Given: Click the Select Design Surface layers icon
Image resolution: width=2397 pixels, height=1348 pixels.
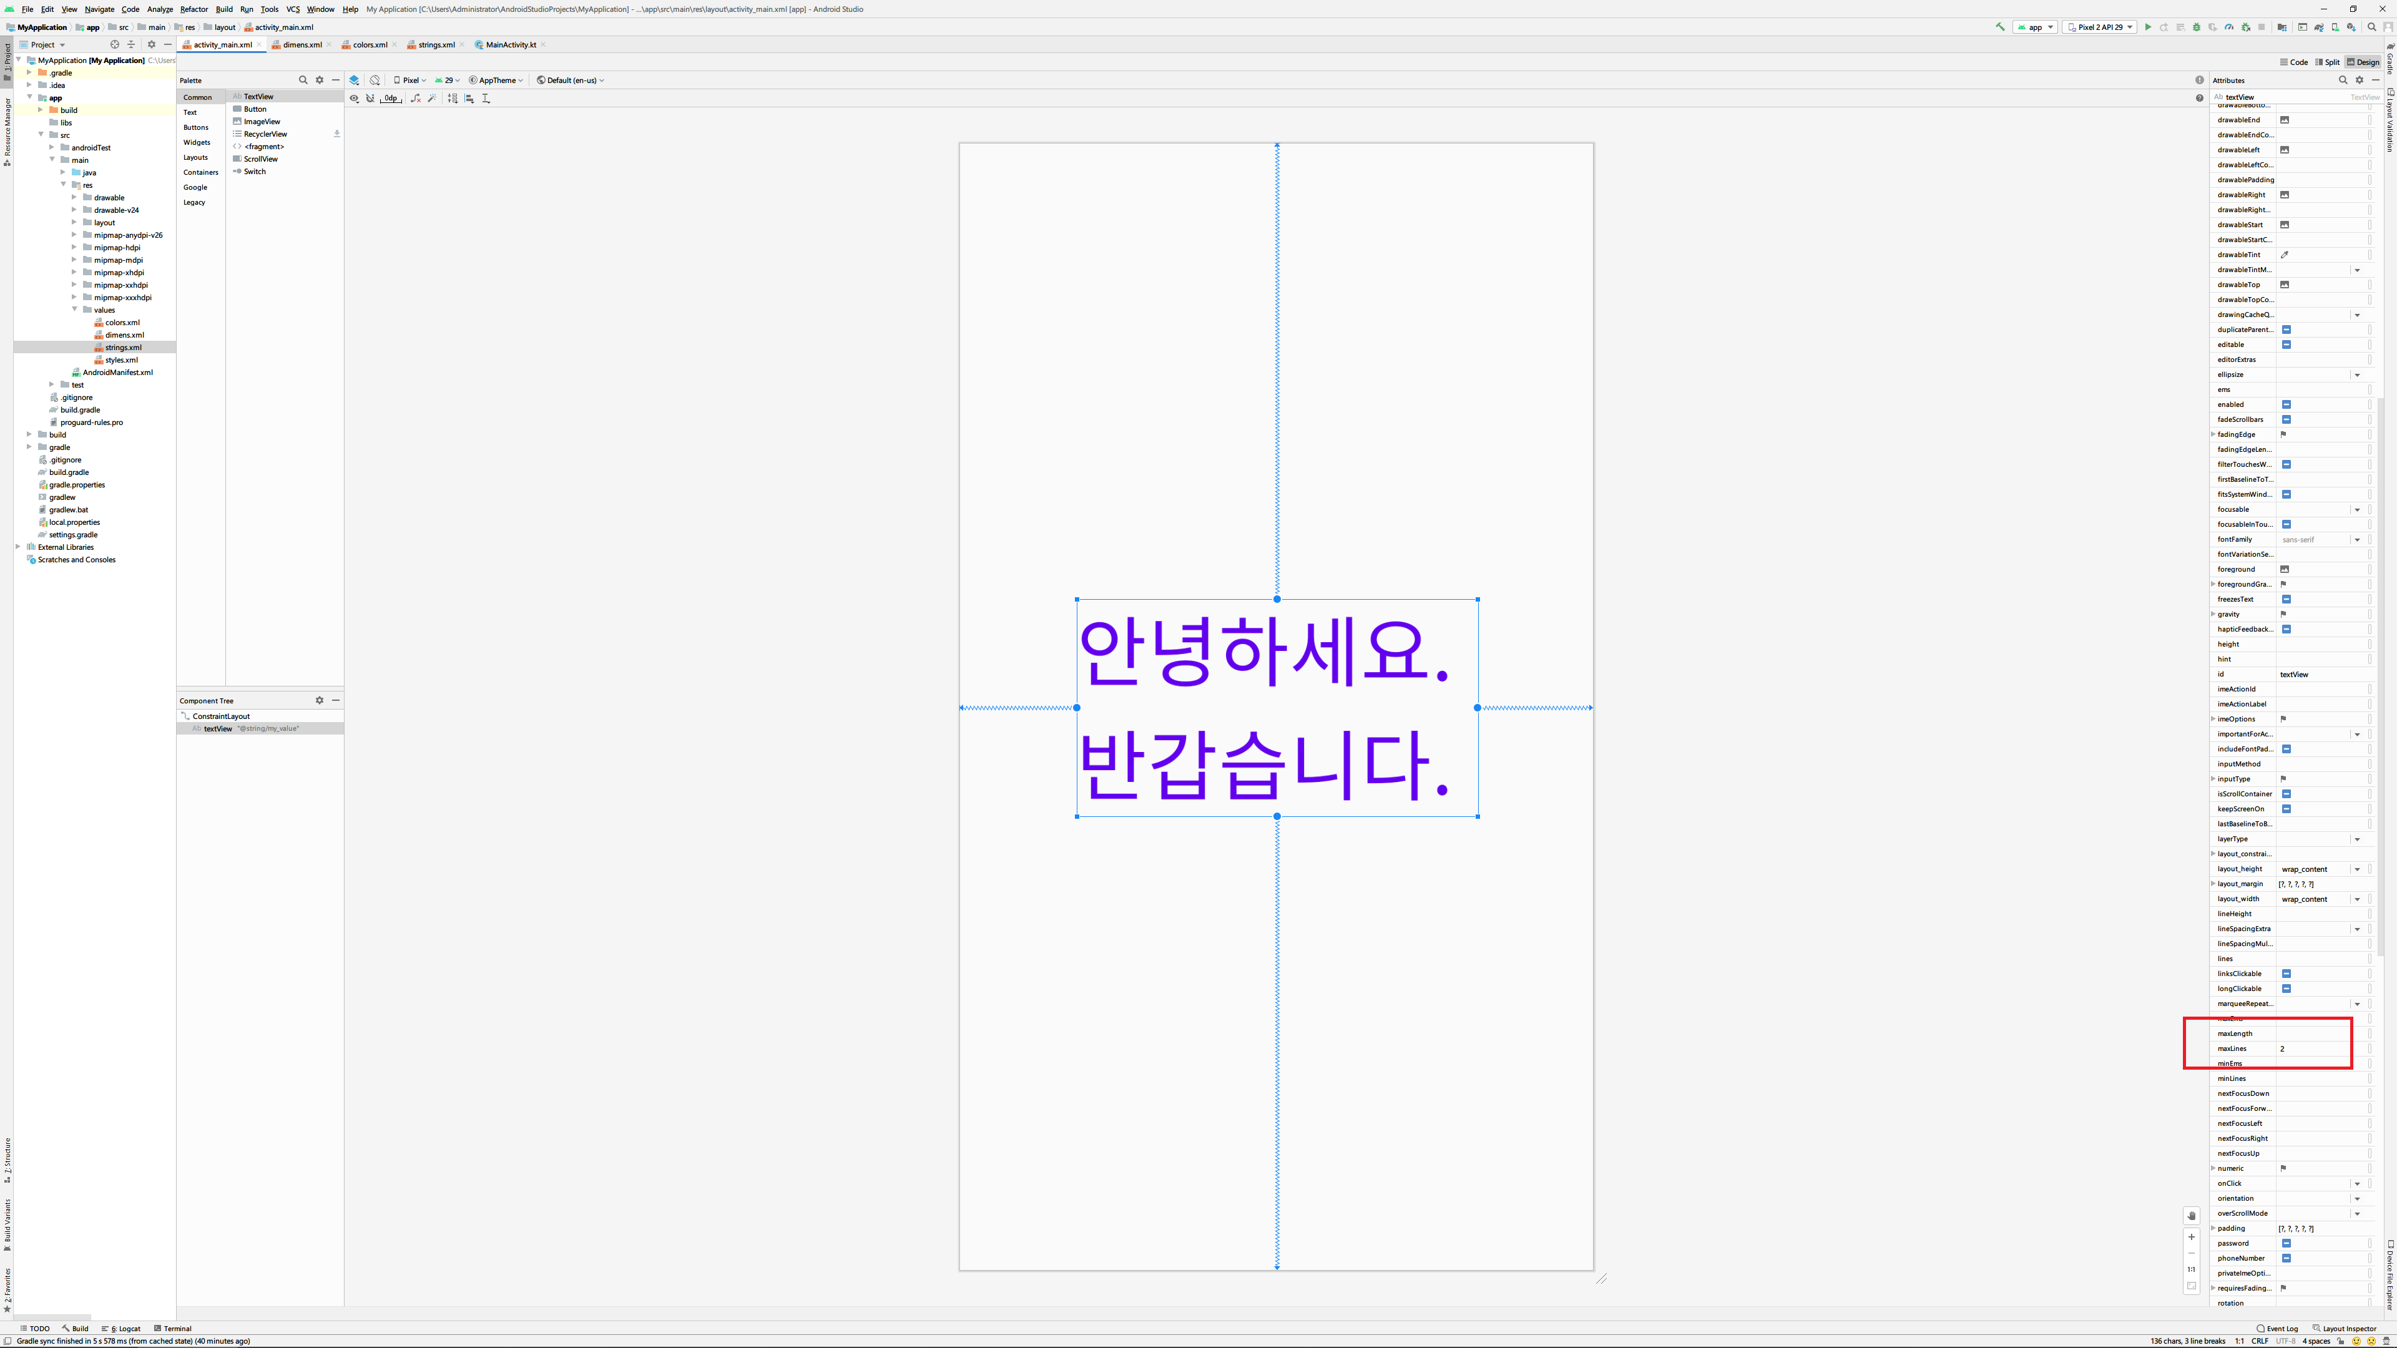Looking at the screenshot, I should [355, 81].
